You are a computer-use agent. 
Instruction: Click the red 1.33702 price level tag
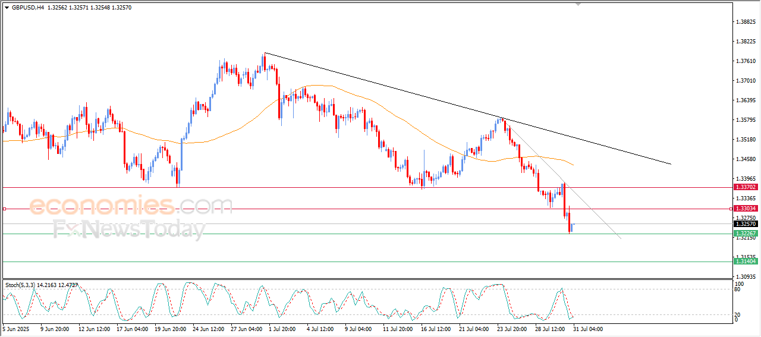pos(745,187)
